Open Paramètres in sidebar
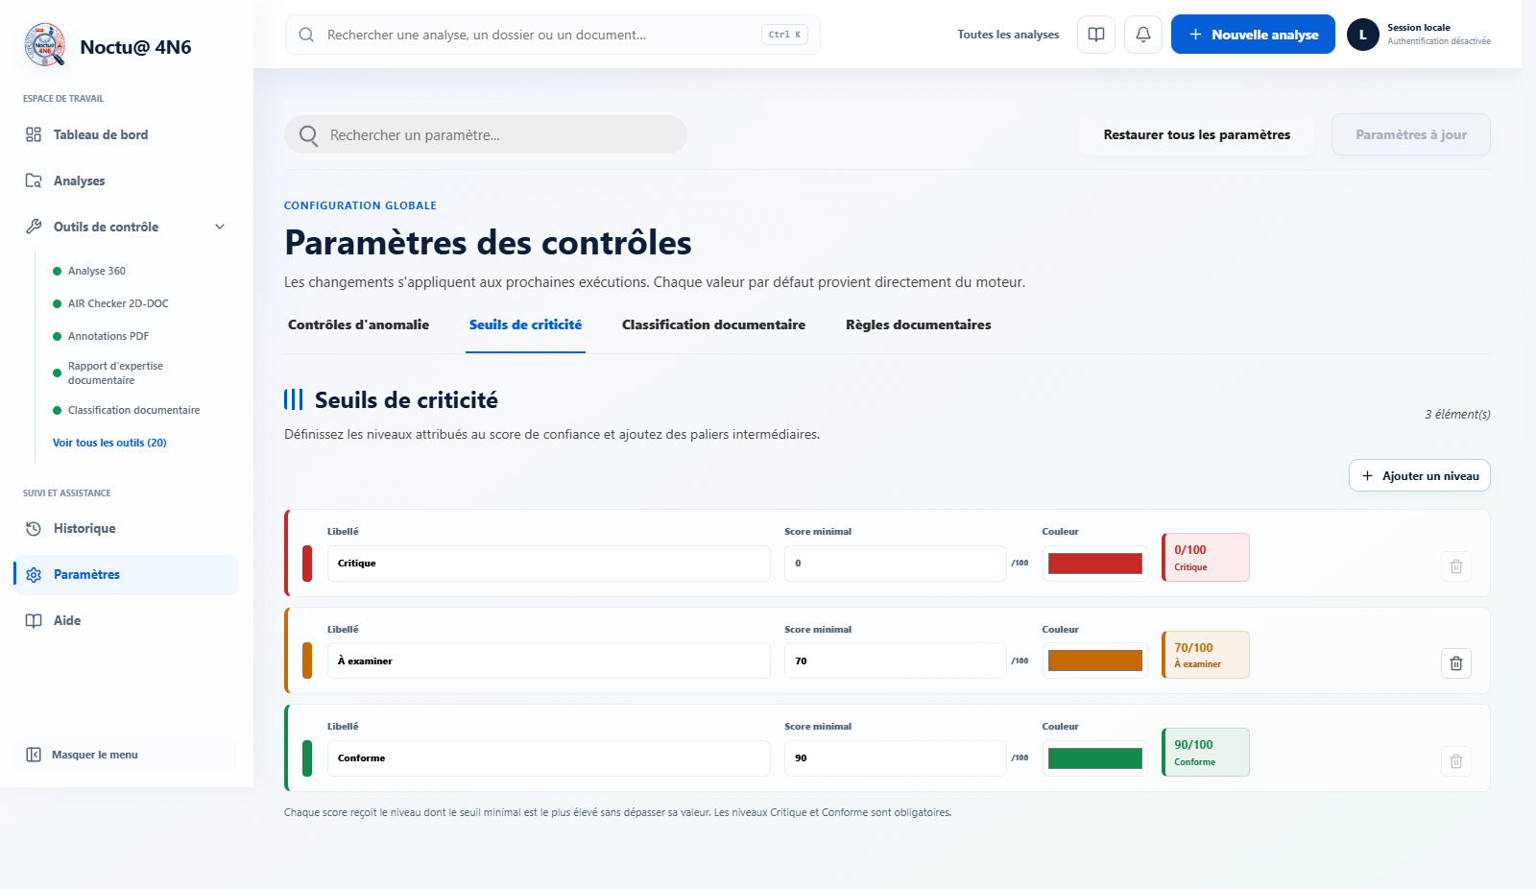1536x889 pixels. click(x=126, y=574)
